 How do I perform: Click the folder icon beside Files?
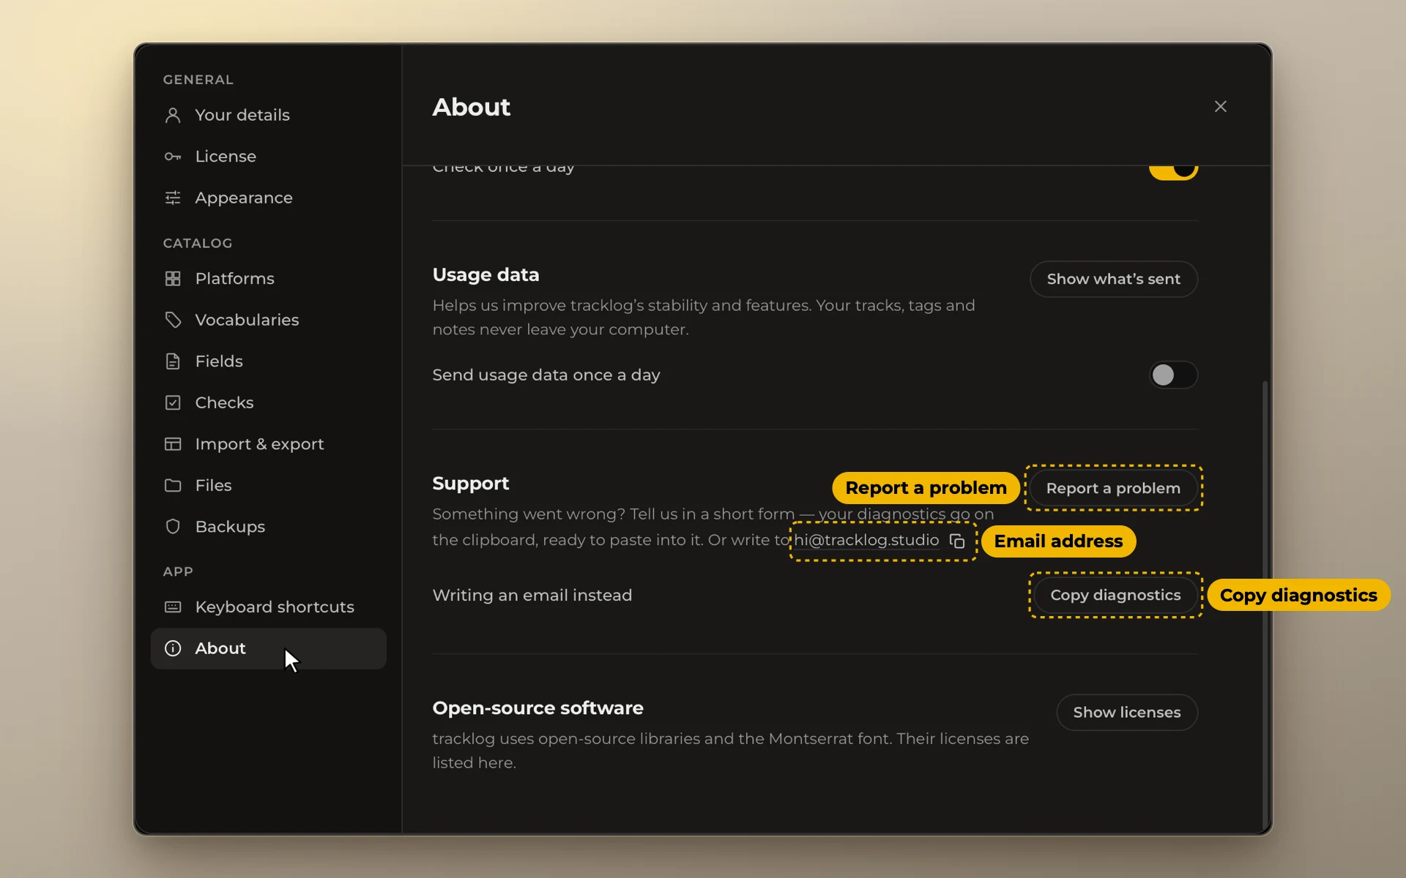coord(173,485)
